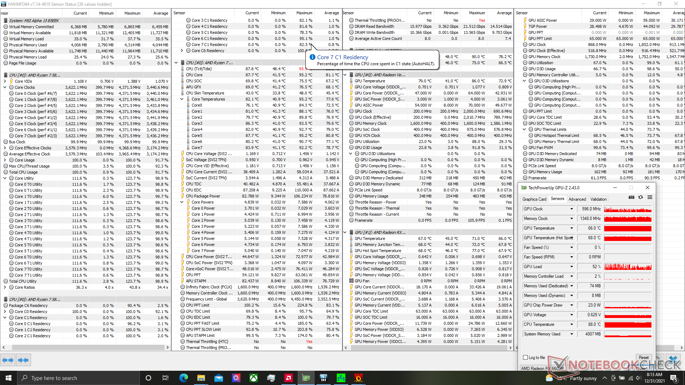Open FurMark from the taskbar
Viewport: 685px width, 385px height.
click(x=358, y=378)
